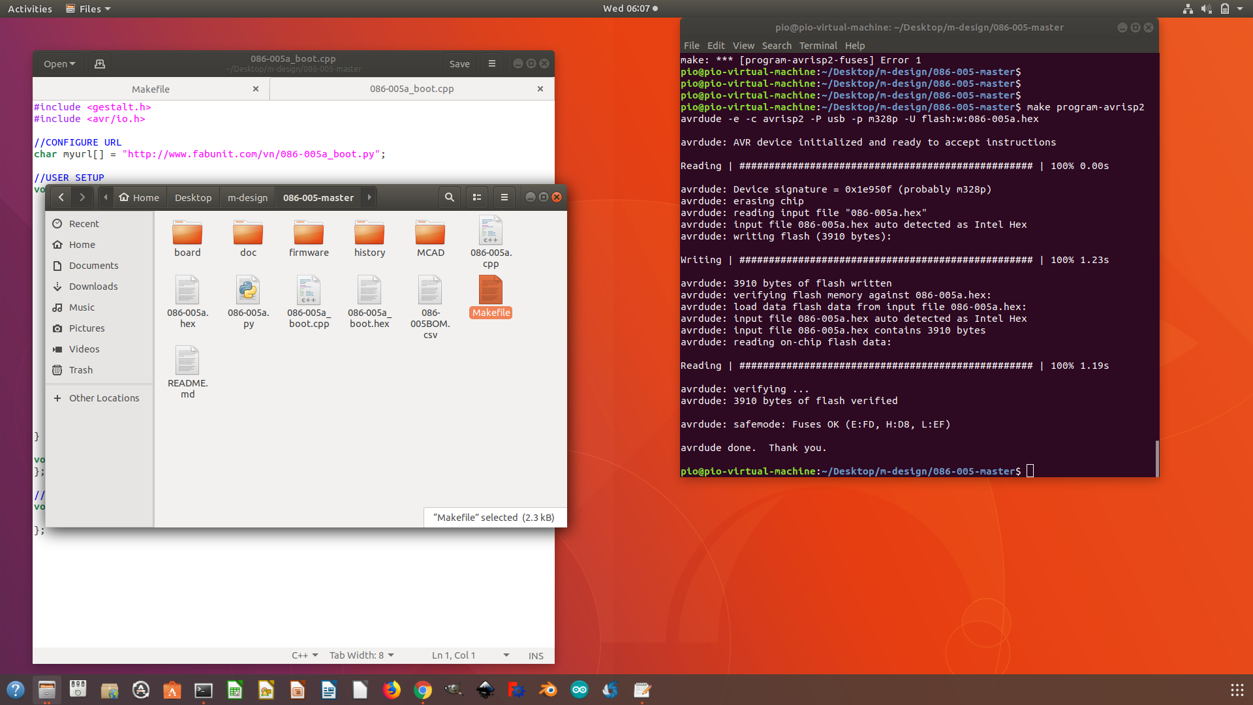The height and width of the screenshot is (705, 1253).
Task: Click the Desktop breadcrumb in path bar
Action: [x=193, y=197]
